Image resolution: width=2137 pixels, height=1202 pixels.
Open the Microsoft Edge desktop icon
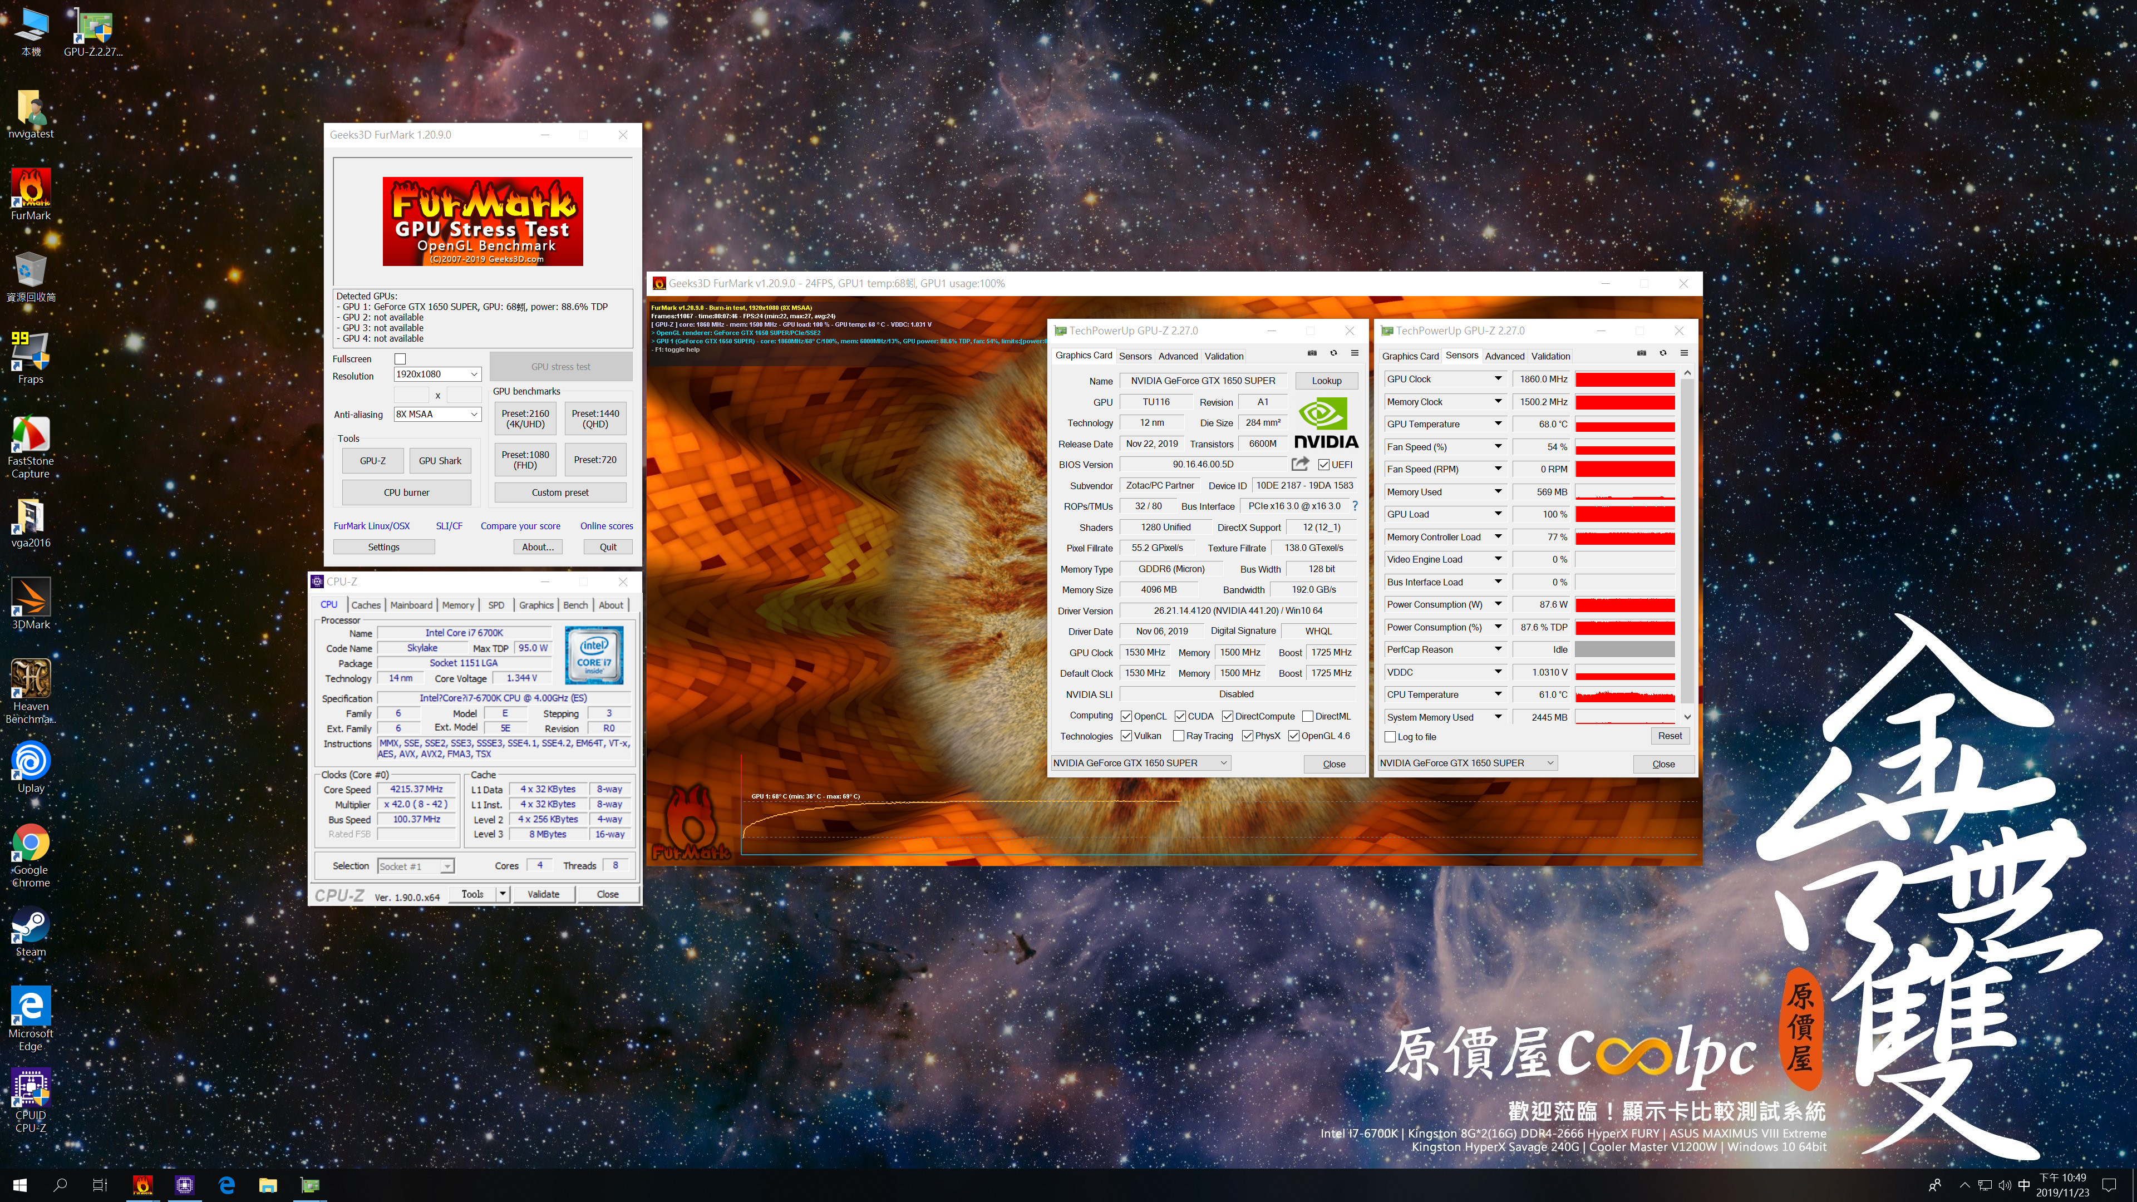(x=31, y=1019)
